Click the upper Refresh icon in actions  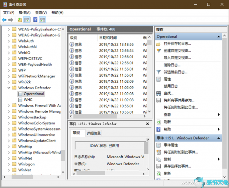(x=158, y=122)
